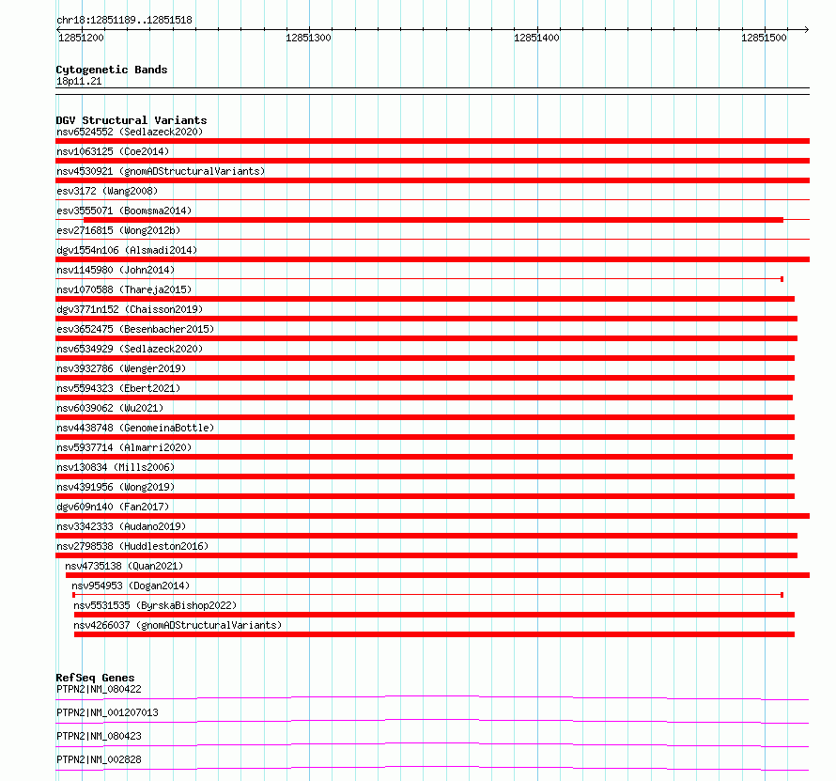The height and width of the screenshot is (781, 836).
Task: Select the DGV Structural Variants track title
Action: [x=132, y=120]
